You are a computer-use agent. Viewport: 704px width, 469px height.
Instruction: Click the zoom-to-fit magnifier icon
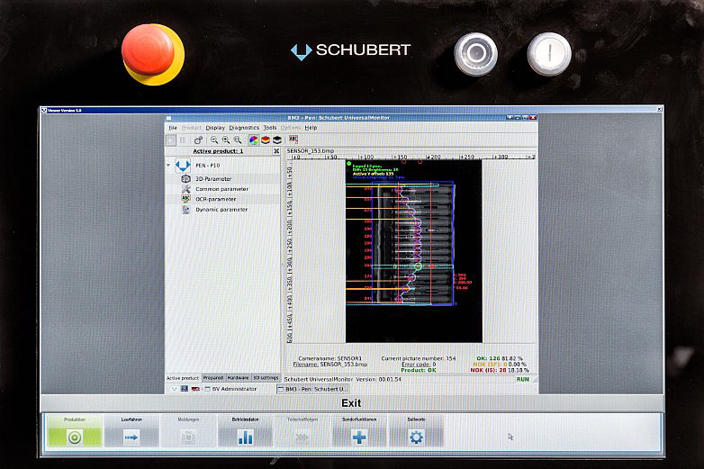click(x=238, y=140)
